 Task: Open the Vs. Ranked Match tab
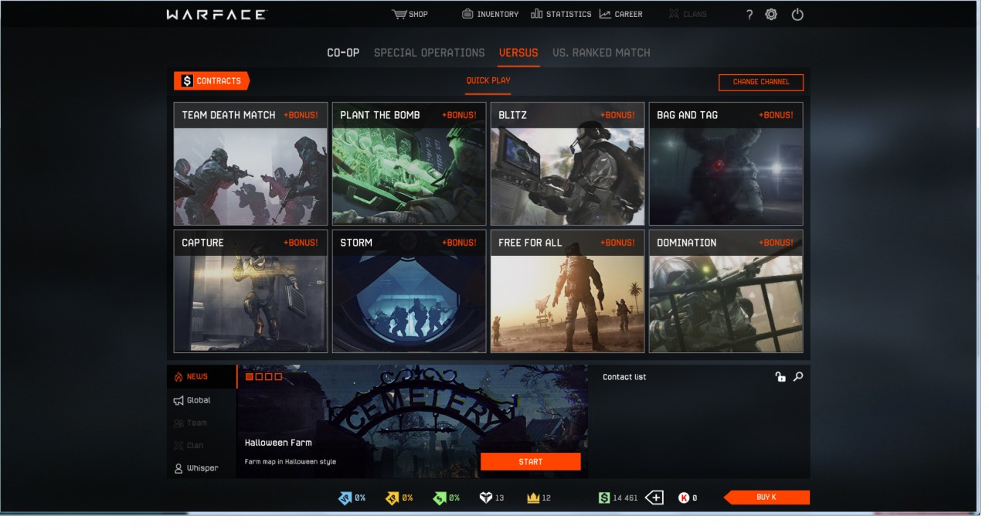[601, 53]
